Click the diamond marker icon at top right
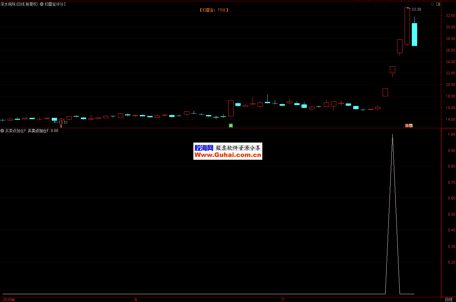 point(432,4)
